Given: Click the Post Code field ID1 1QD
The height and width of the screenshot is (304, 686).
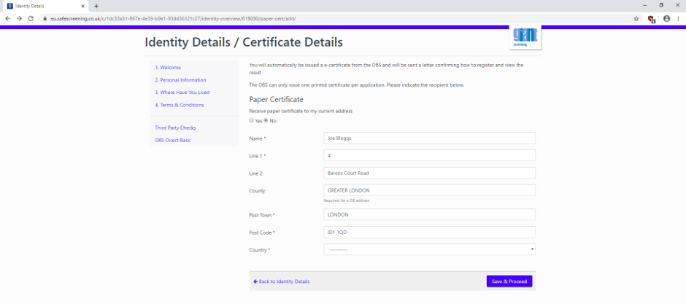Looking at the screenshot, I should 430,232.
